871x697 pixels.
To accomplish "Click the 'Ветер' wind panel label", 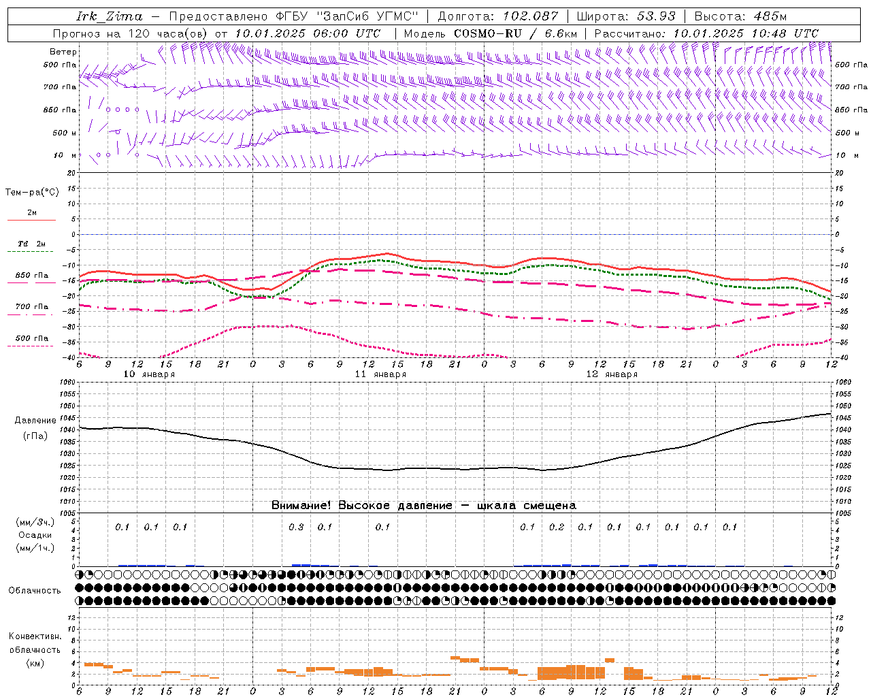I will coord(63,52).
